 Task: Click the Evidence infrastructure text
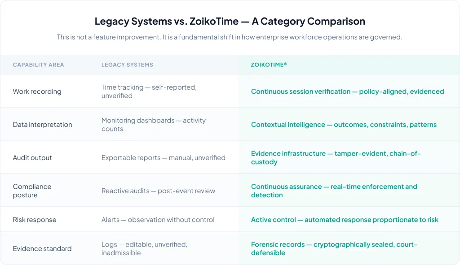336,158
